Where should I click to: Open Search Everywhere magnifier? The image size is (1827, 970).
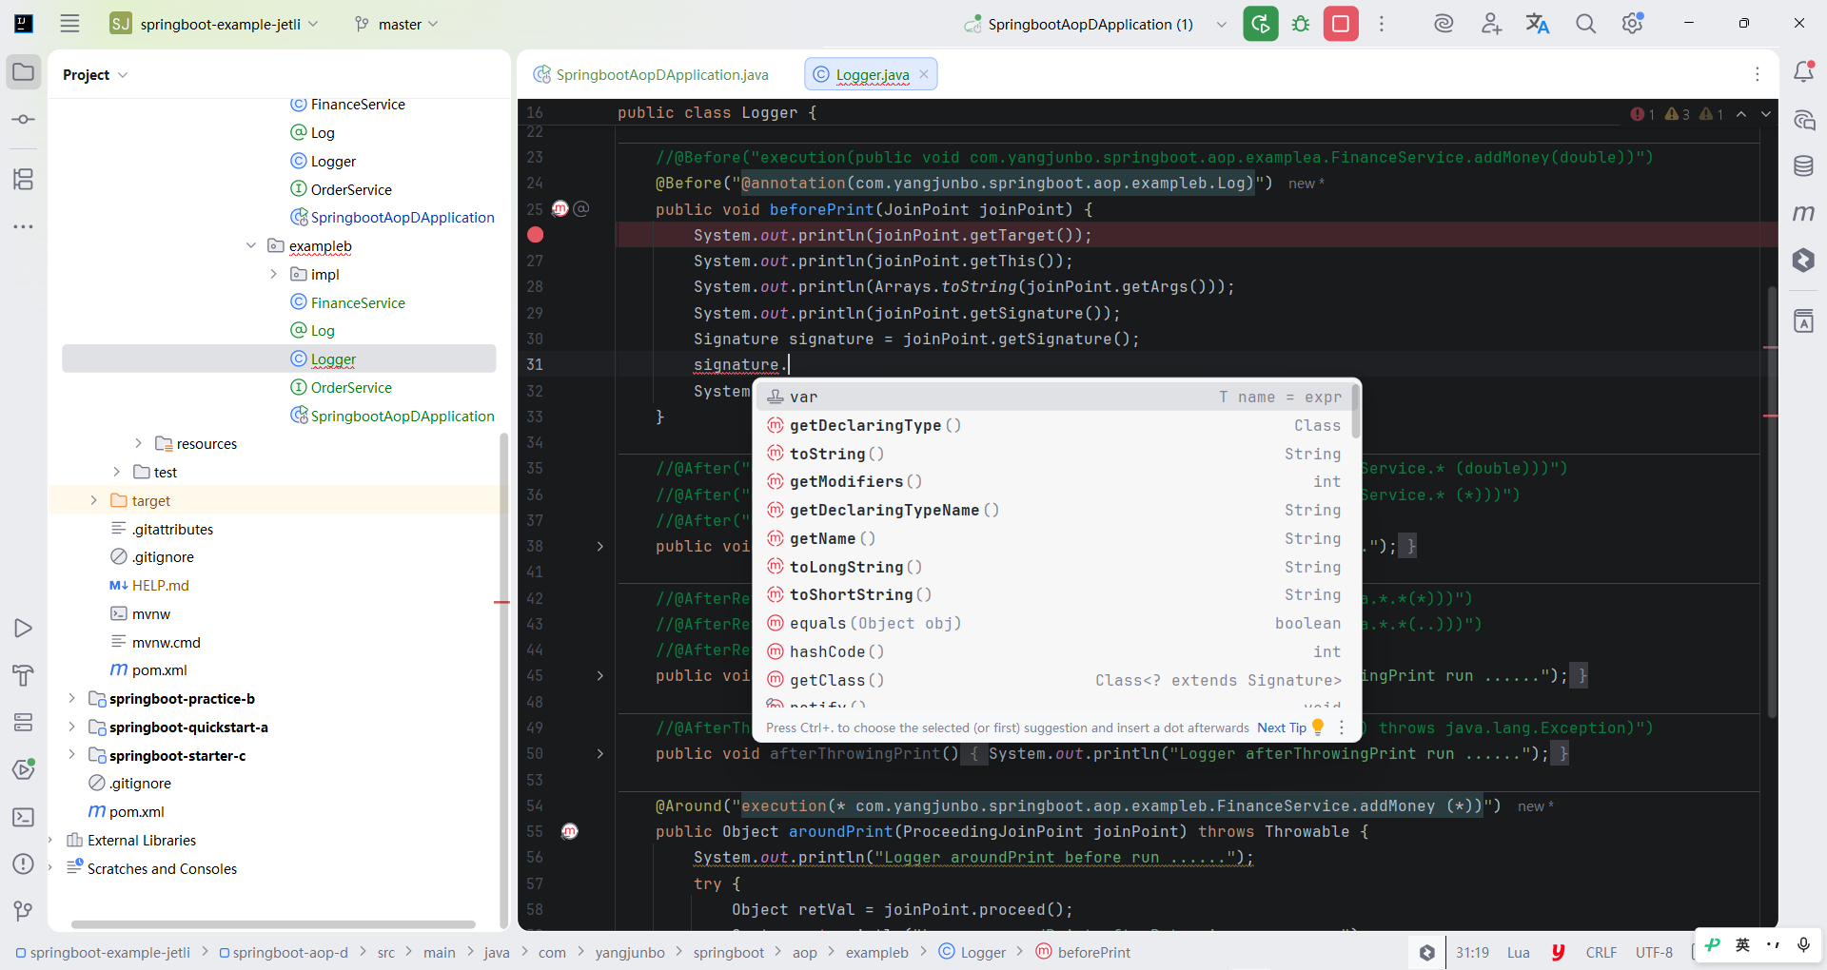click(1585, 24)
